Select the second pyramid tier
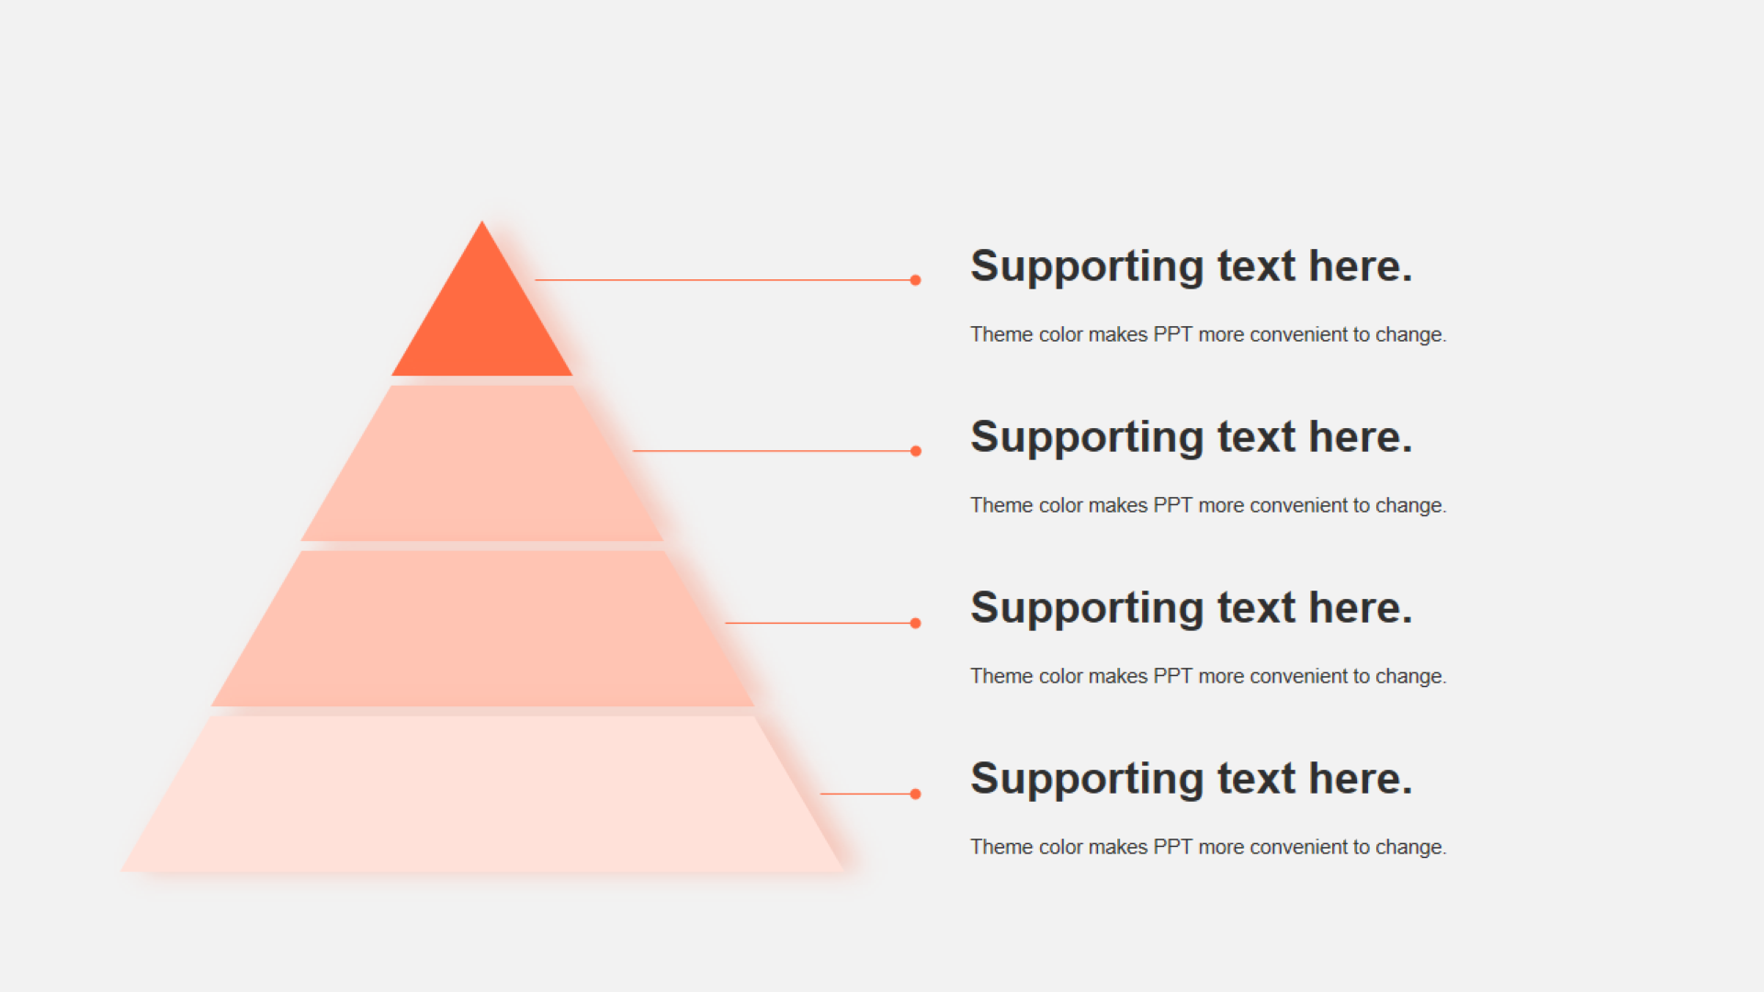 click(482, 463)
